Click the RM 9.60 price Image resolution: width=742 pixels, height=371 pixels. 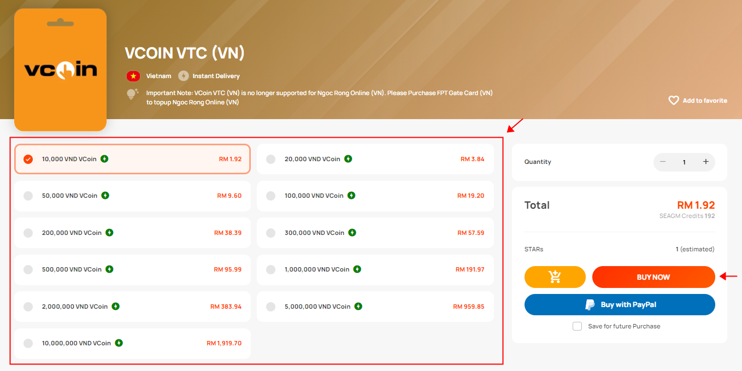229,196
